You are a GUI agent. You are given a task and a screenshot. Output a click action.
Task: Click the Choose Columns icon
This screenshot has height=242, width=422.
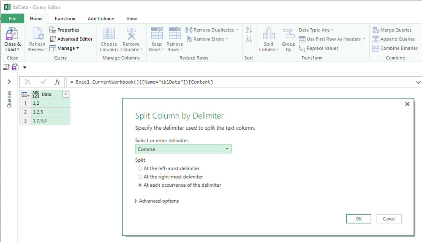109,34
